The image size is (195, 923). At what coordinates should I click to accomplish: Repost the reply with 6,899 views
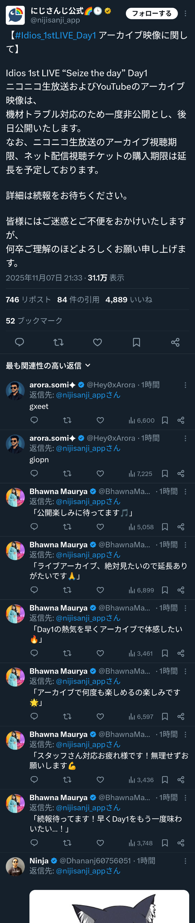(x=67, y=590)
